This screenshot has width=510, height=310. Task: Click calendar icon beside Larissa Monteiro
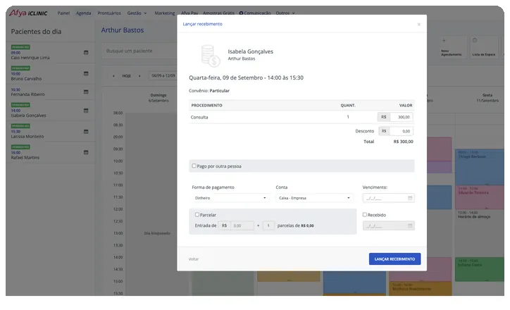pos(86,132)
